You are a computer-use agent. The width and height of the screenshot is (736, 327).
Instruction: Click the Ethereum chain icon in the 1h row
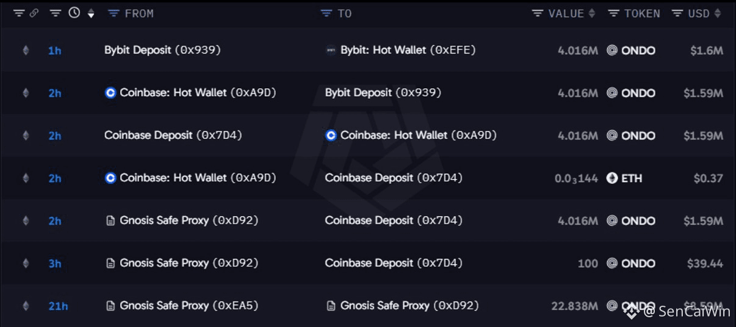tap(26, 51)
